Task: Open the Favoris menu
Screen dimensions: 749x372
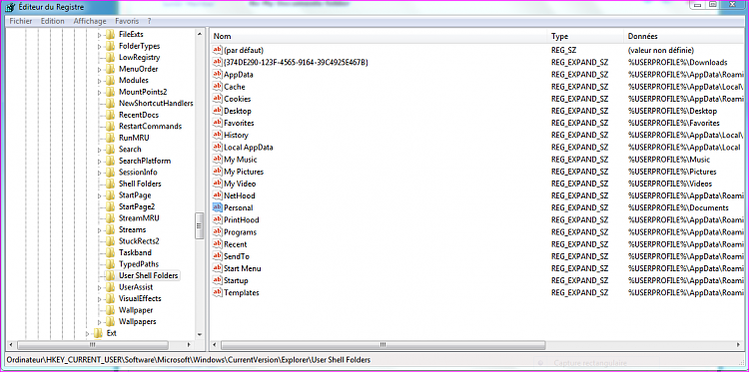Action: pos(127,21)
